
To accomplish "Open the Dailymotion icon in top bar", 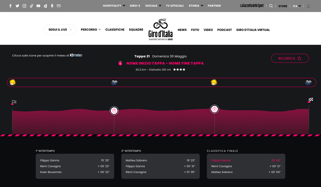I will coord(45,6).
